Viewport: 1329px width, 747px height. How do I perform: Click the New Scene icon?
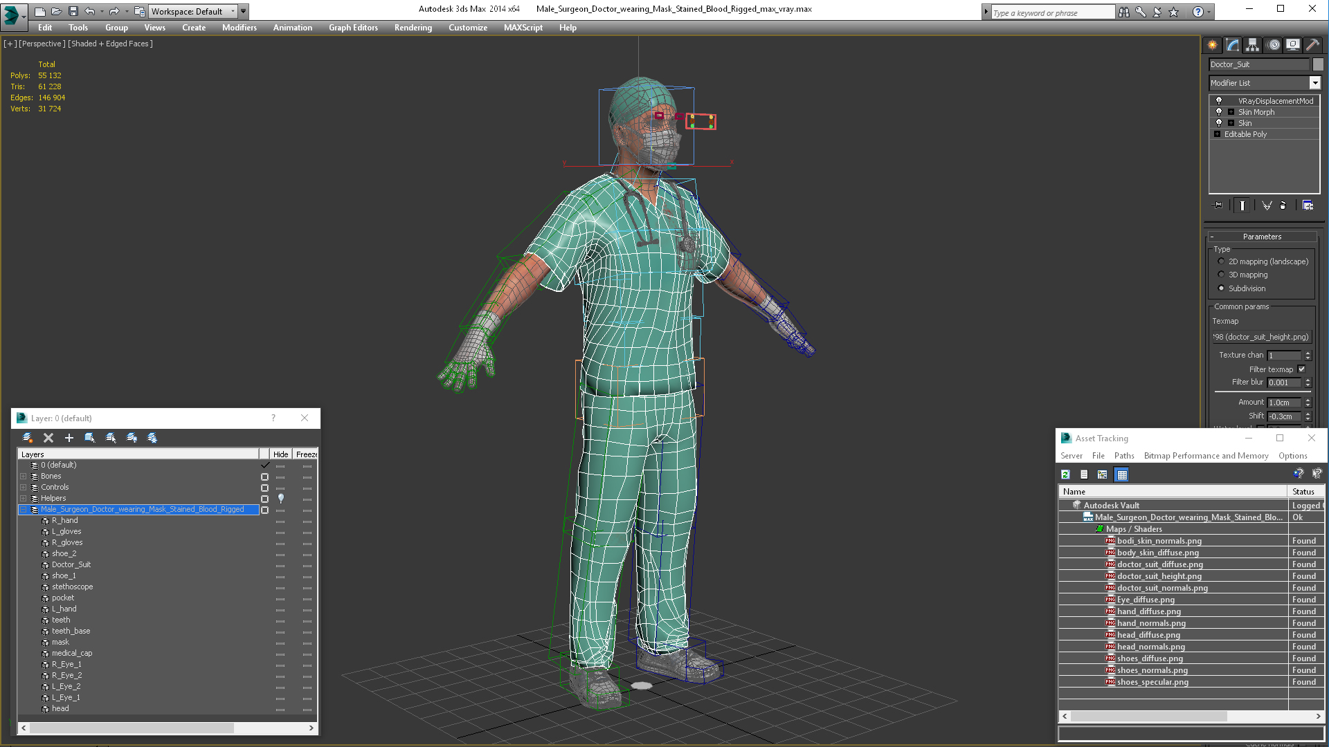coord(40,12)
